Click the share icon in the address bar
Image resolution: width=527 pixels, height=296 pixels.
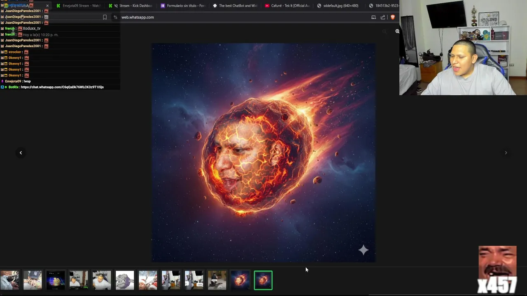383,17
